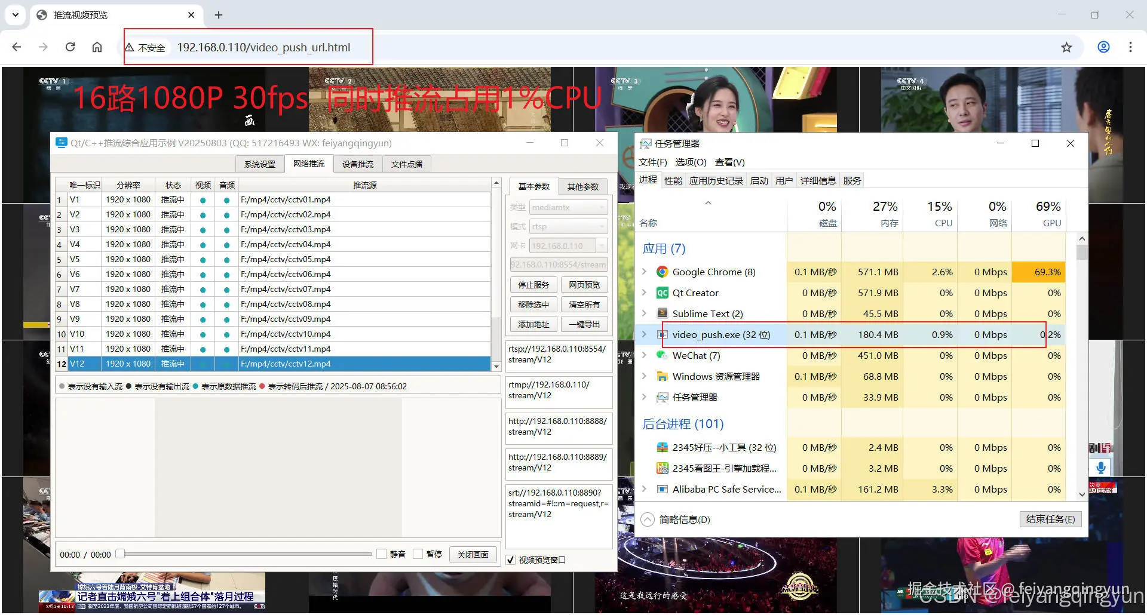This screenshot has height=615, width=1147.
Task: Select the V5 stream row in table
Action: [273, 259]
